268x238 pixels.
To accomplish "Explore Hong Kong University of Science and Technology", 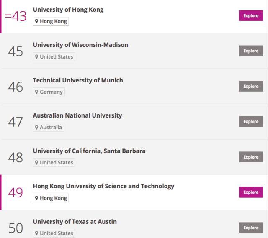I will pyautogui.click(x=251, y=192).
